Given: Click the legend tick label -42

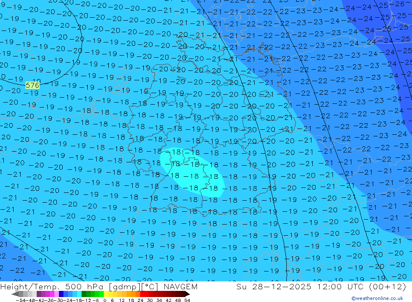Looking at the screenshot, I should coord(40,300).
